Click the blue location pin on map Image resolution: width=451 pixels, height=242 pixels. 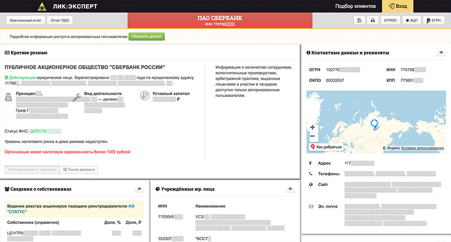pyautogui.click(x=374, y=125)
